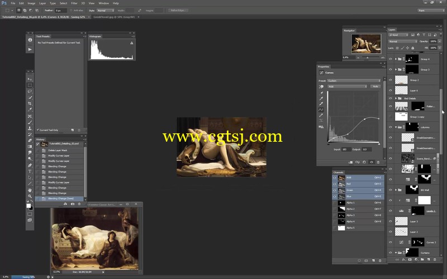Toggle adjustment visibility eye in Properties panel
This screenshot has height=279, width=447.
[x=371, y=162]
